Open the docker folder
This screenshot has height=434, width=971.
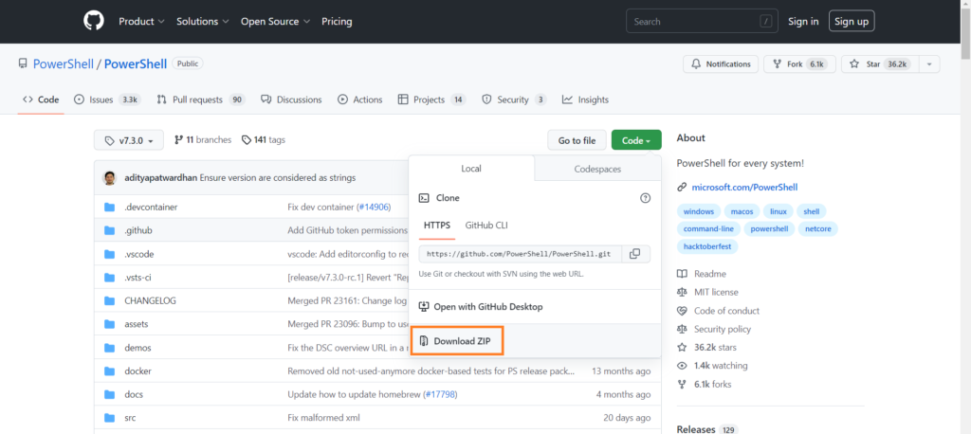click(137, 371)
